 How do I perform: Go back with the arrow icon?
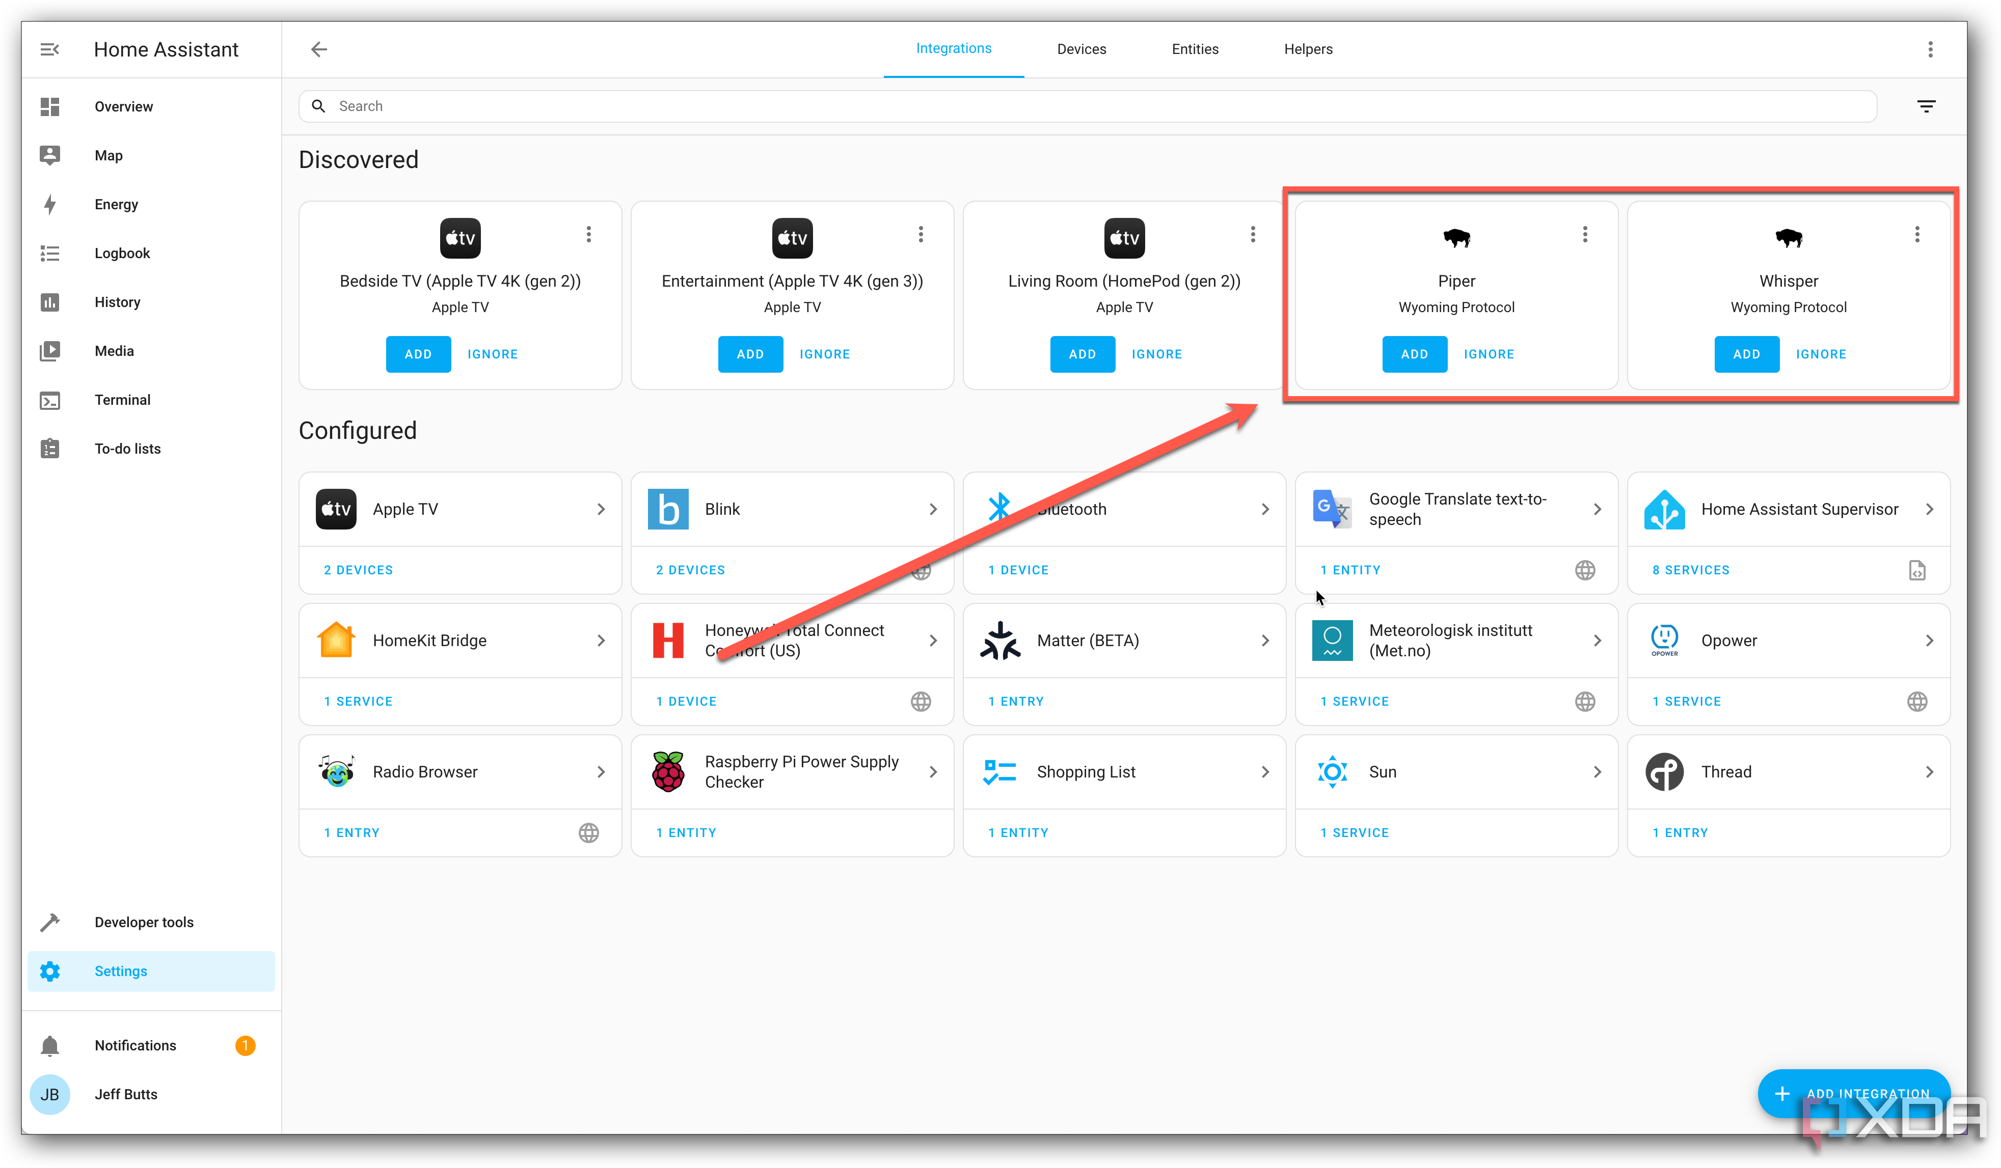coord(318,49)
